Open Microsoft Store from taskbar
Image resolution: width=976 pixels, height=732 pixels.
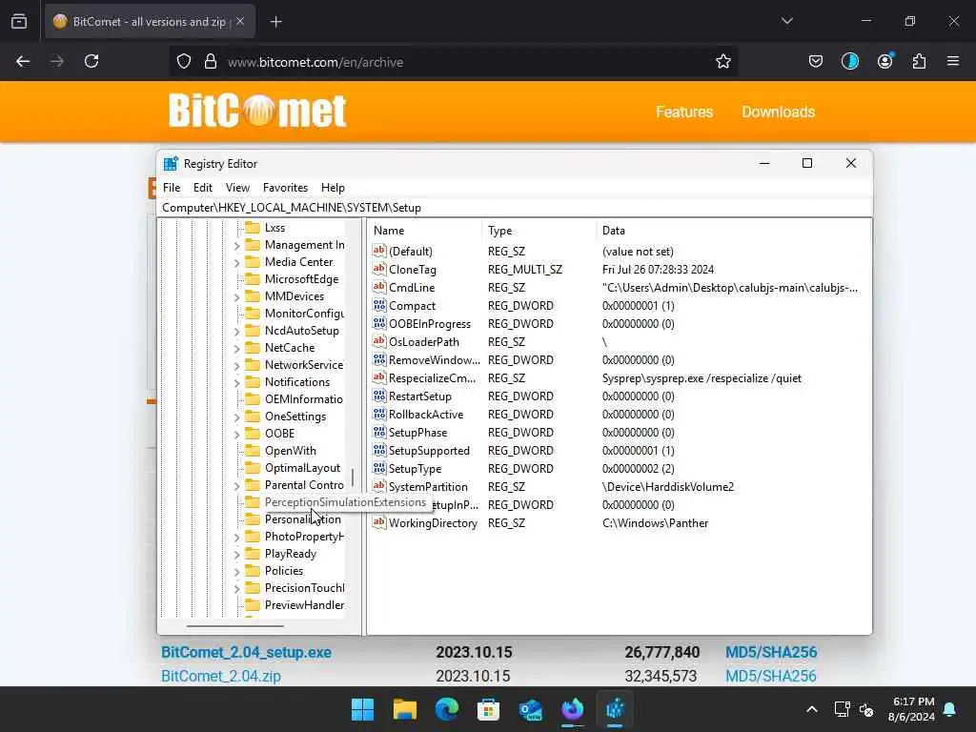click(x=489, y=709)
